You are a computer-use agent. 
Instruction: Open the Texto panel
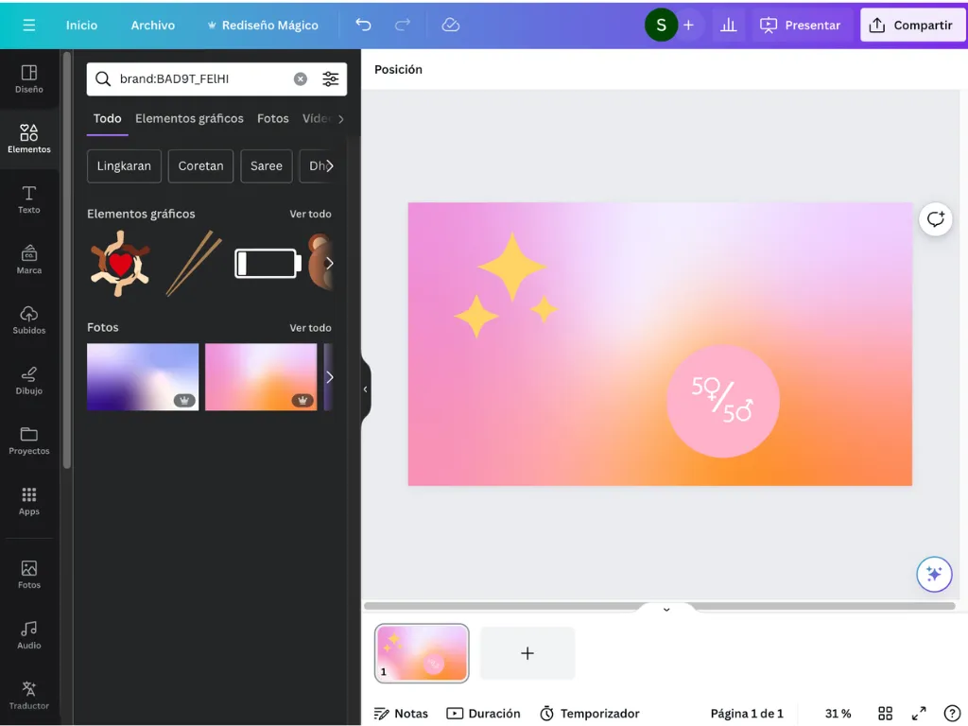(x=29, y=199)
